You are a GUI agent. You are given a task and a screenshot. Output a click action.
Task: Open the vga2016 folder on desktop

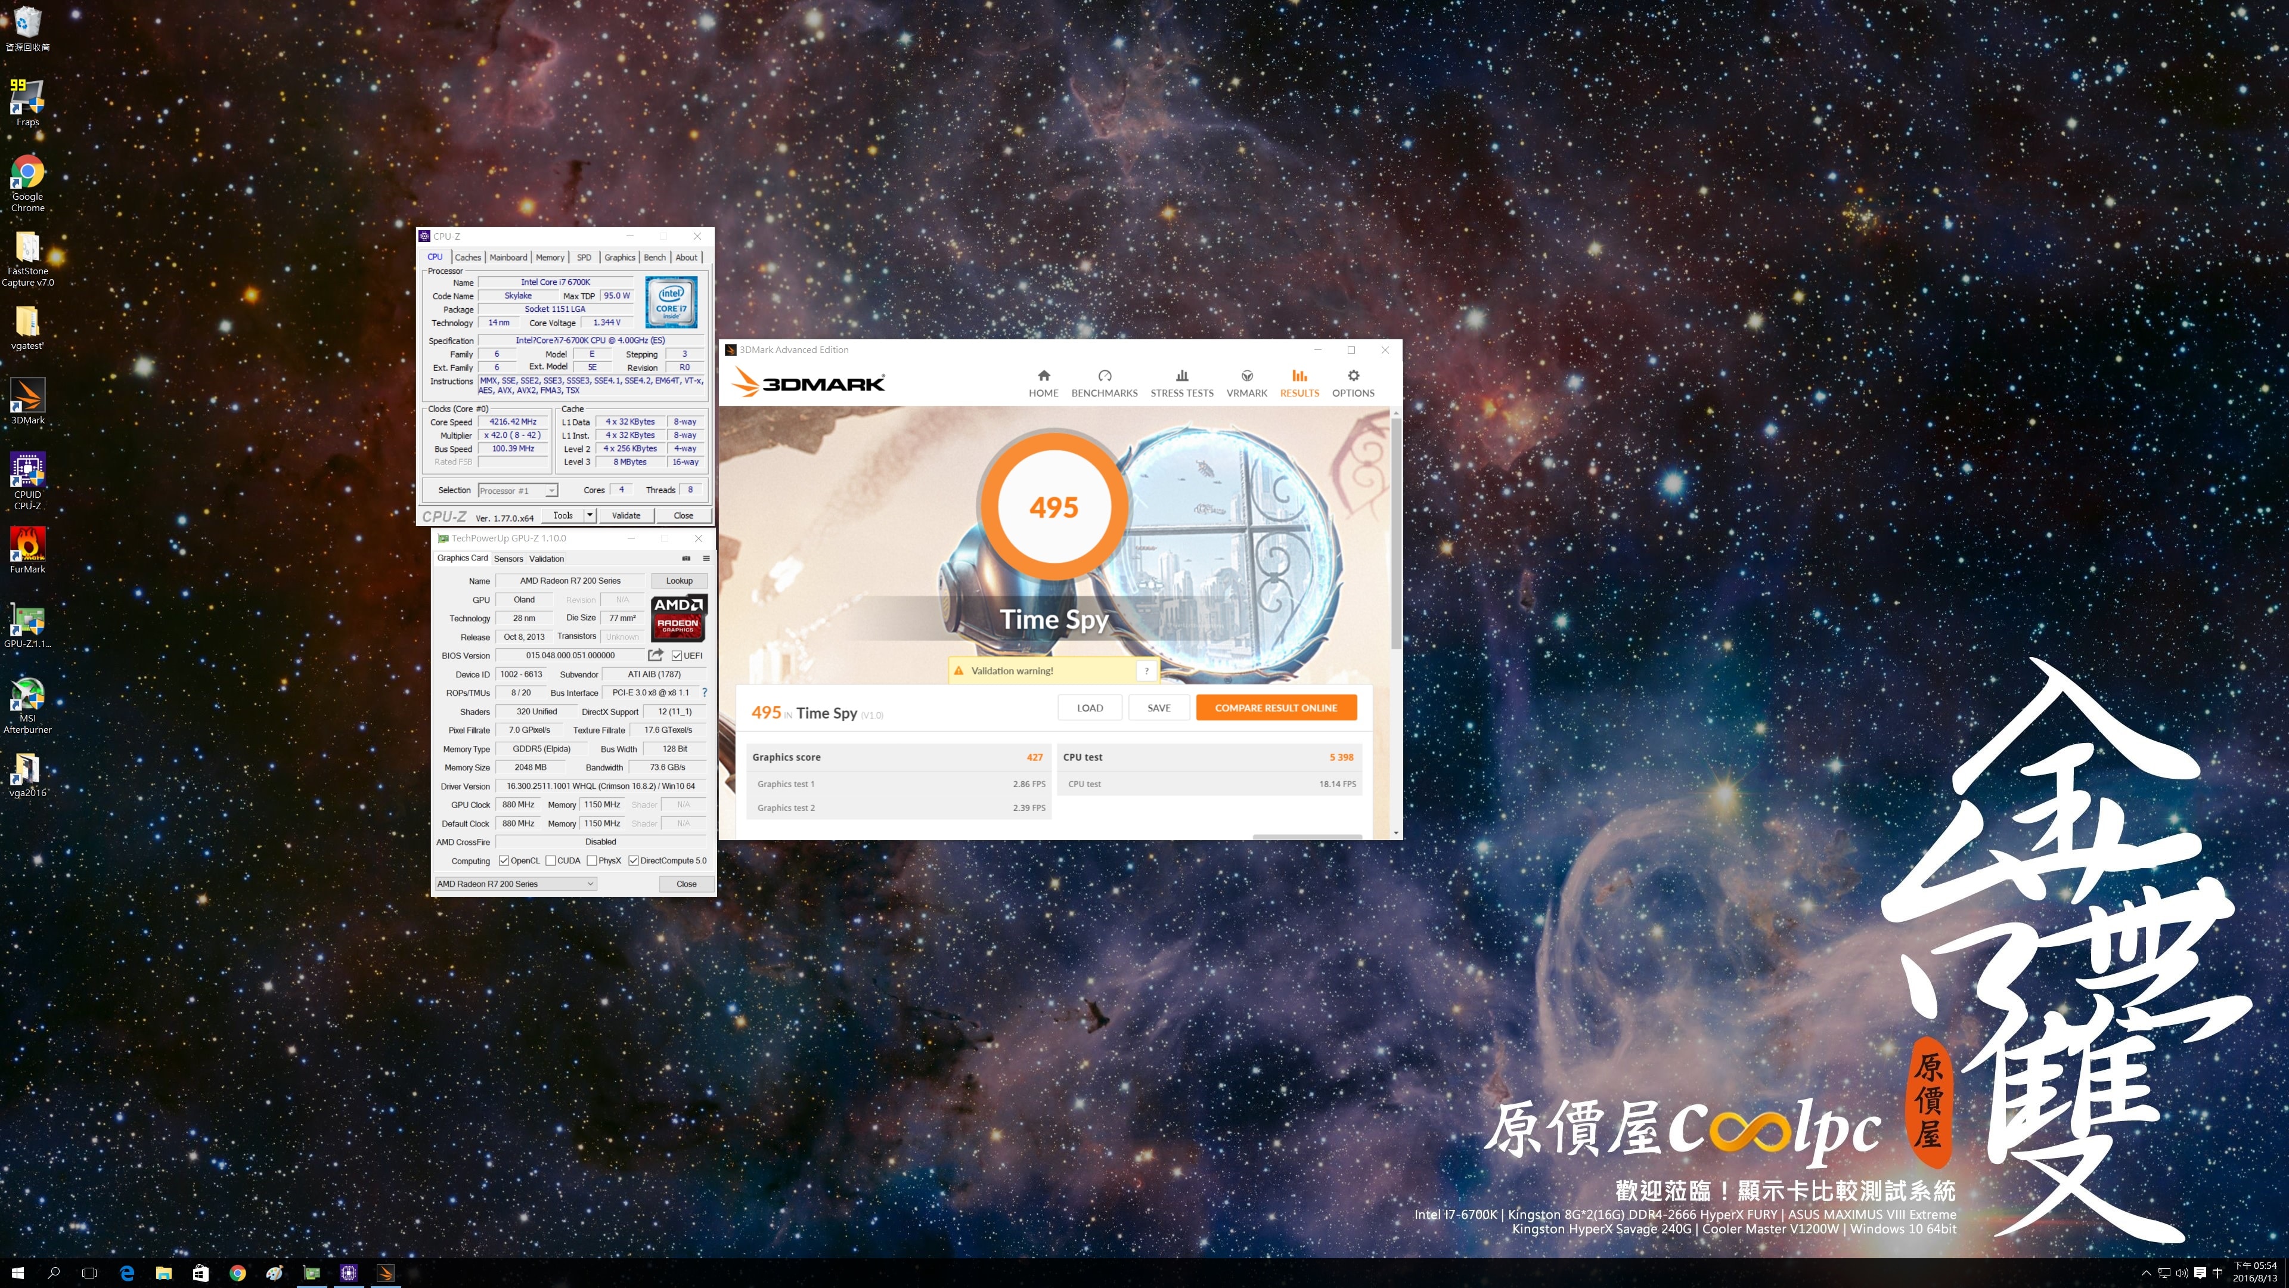tap(27, 774)
